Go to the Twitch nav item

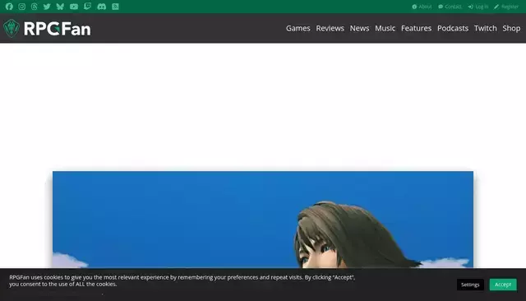485,28
